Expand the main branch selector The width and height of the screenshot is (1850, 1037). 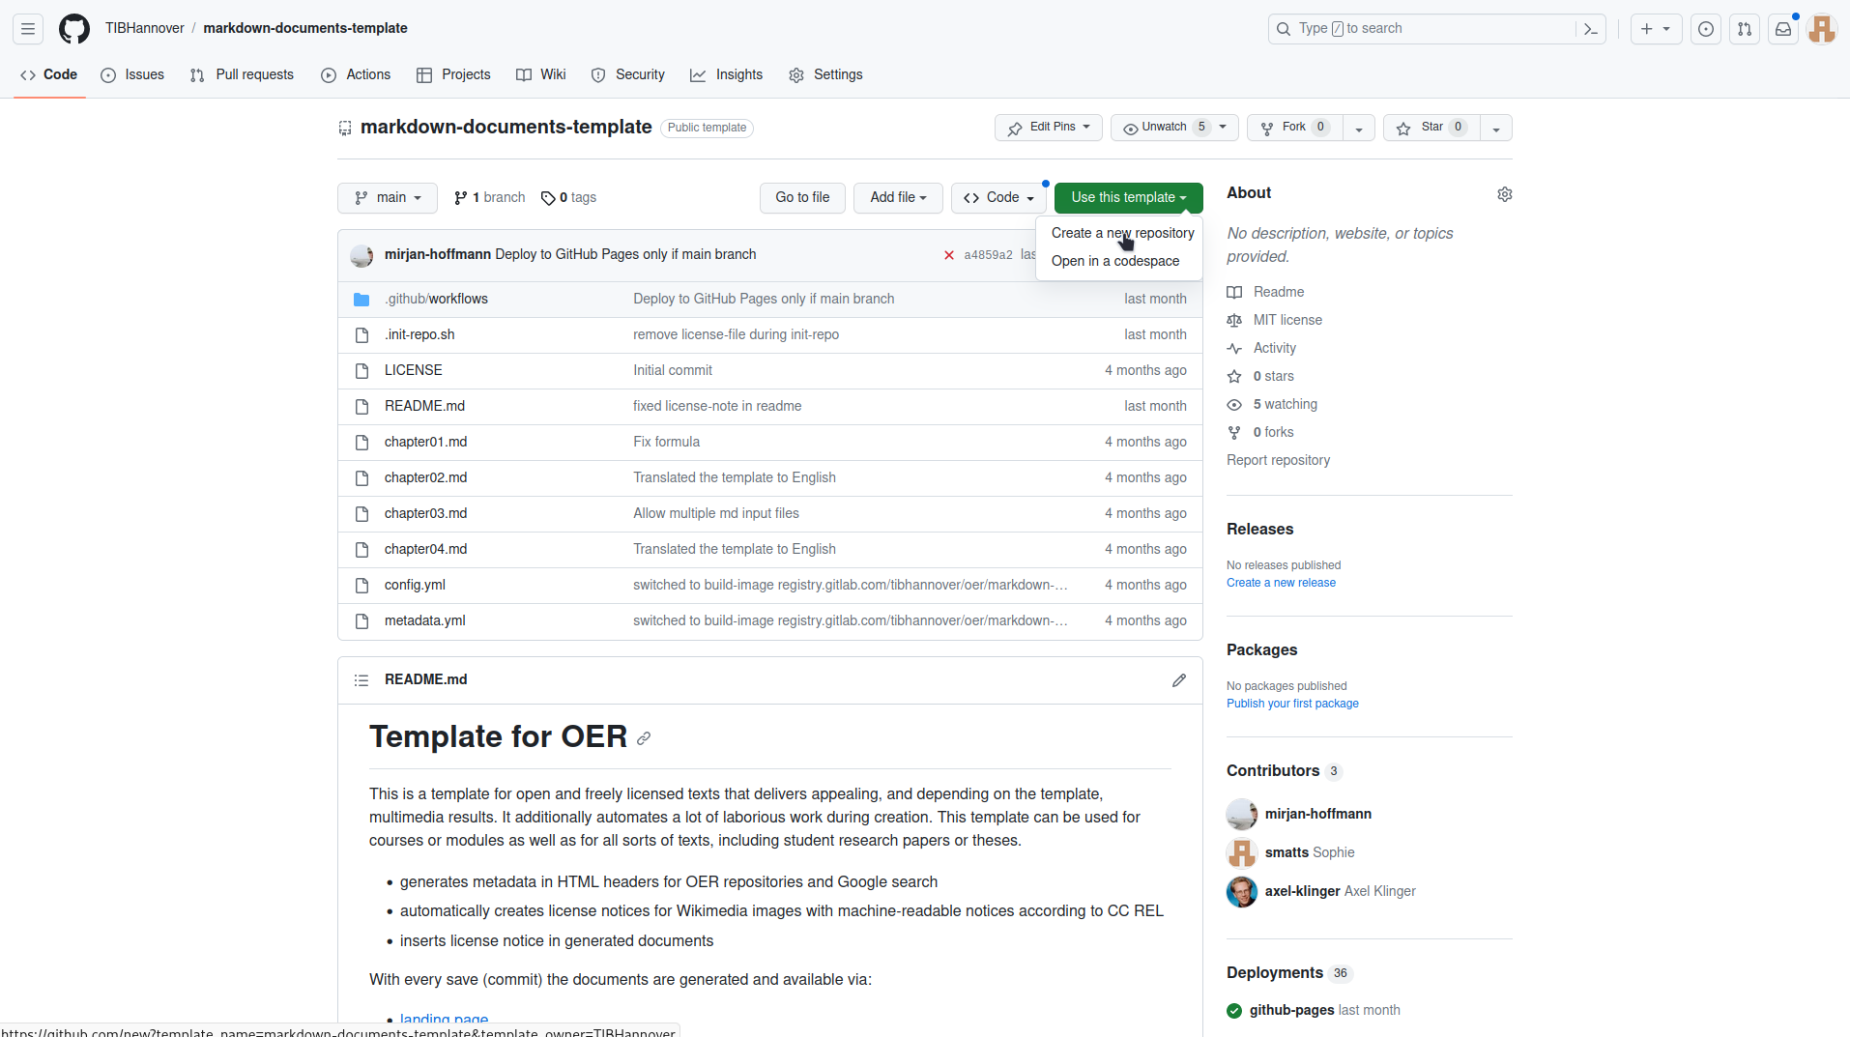pyautogui.click(x=387, y=197)
